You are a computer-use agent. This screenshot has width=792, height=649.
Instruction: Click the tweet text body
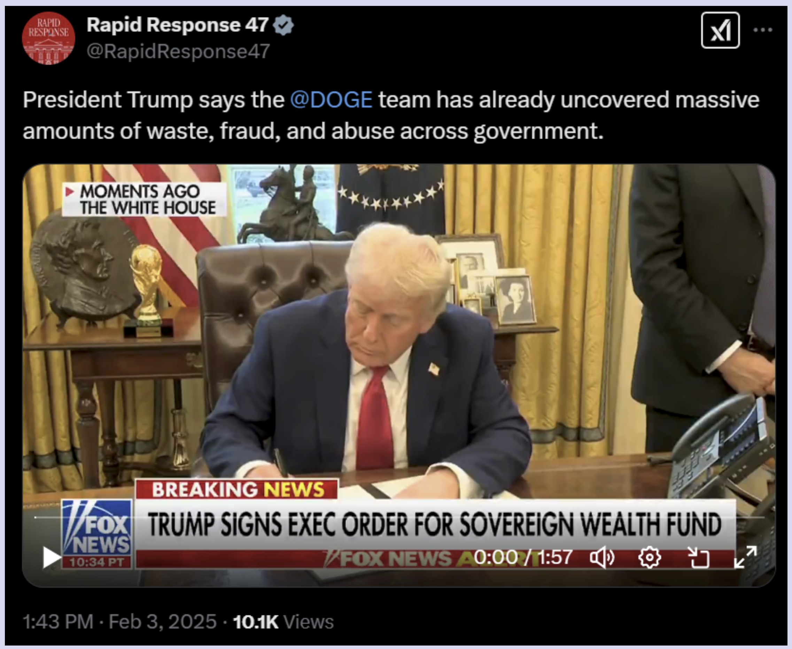pos(391,116)
